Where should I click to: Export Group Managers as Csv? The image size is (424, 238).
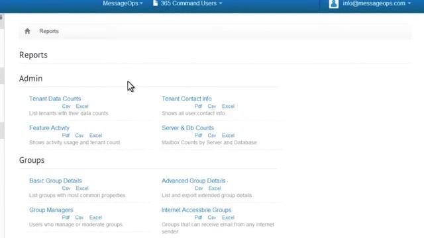tap(79, 218)
